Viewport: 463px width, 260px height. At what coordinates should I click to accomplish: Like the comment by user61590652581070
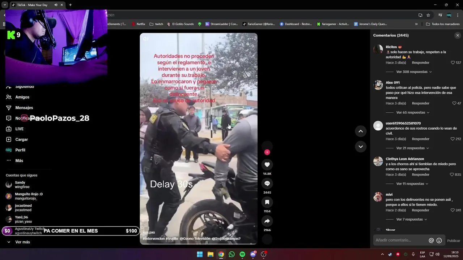[x=453, y=139]
